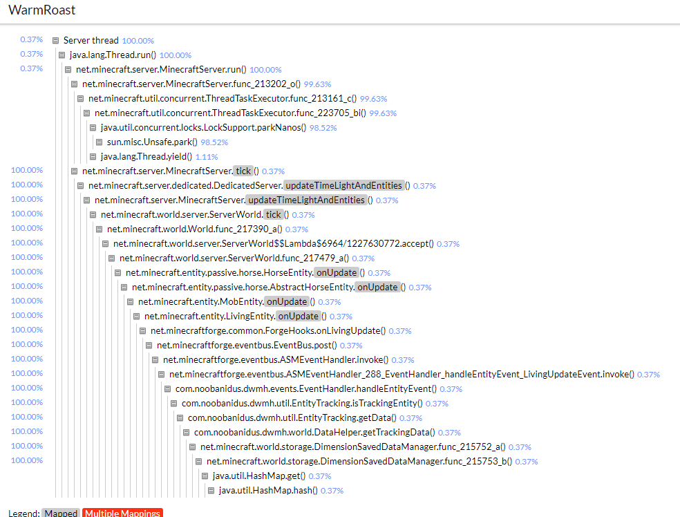This screenshot has height=517, width=680.
Task: Select sun.misc.Unsafe.park() method text
Action: [x=152, y=142]
